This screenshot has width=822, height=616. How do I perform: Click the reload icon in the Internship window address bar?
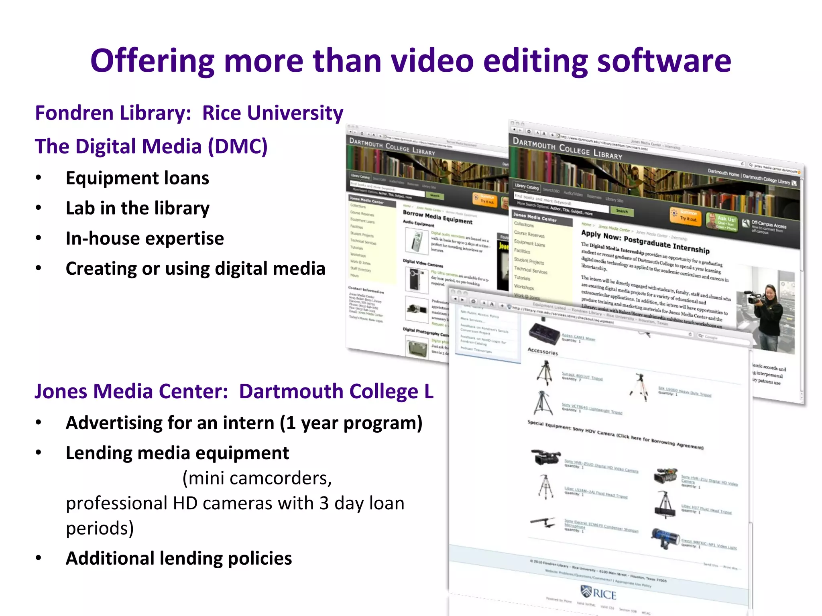[742, 163]
